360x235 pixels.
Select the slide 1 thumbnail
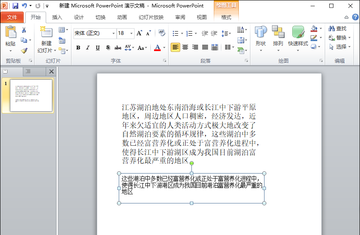coord(31,95)
